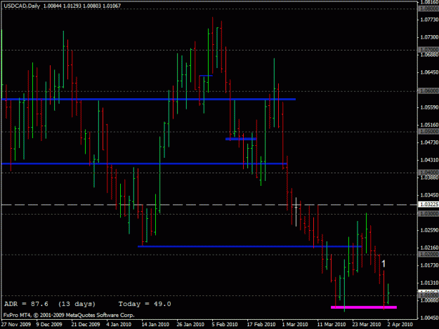Click the 26 Jan 2010 date label

click(190, 325)
